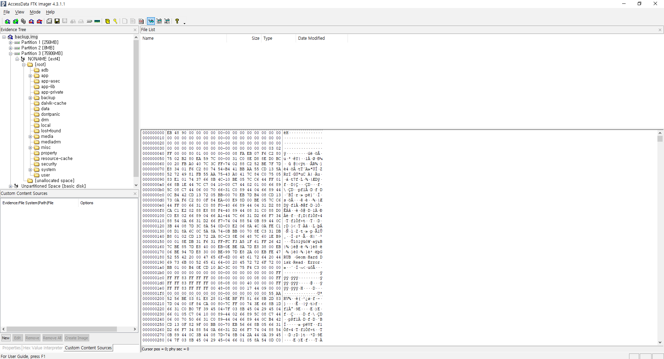The width and height of the screenshot is (664, 359).
Task: Expand the misc folder
Action: [x=30, y=148]
